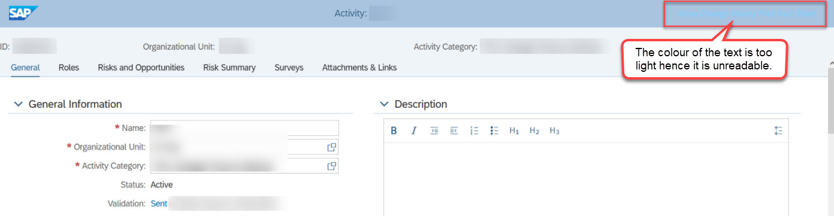
Task: Toggle bold formatting in Description editor
Action: (394, 131)
